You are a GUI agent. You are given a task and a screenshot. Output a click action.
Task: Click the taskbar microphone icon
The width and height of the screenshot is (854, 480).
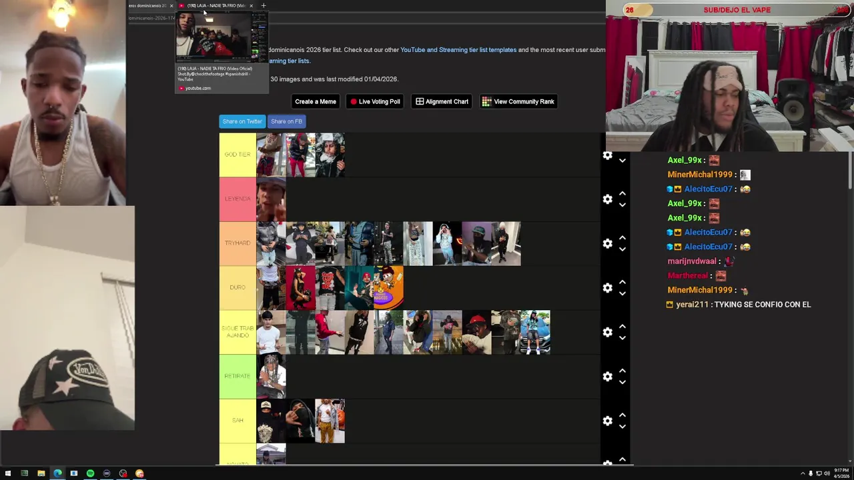click(811, 473)
